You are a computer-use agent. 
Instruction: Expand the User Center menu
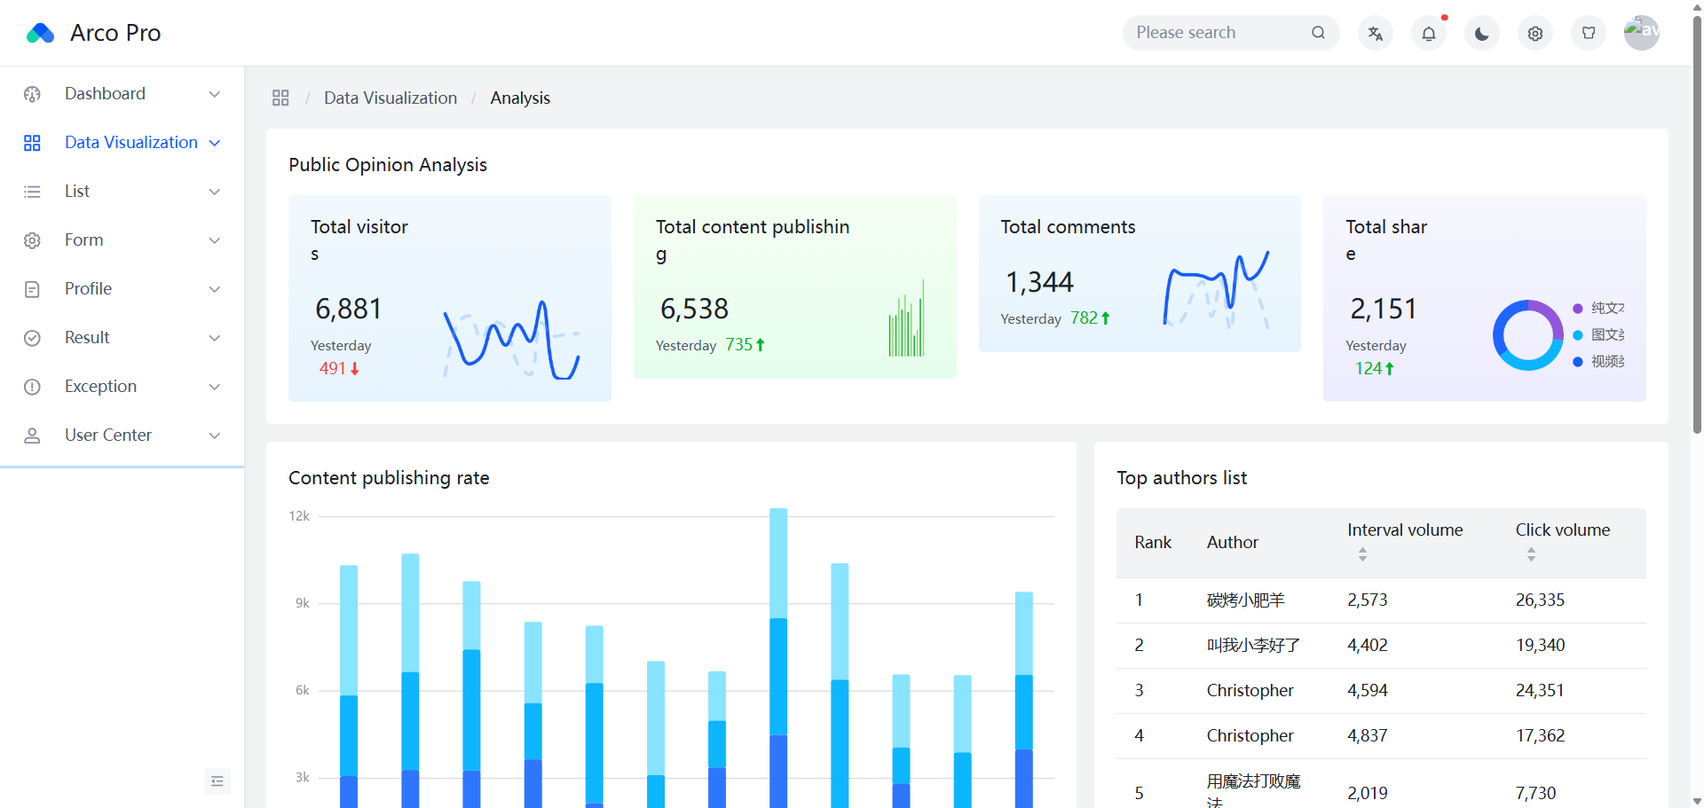click(122, 435)
